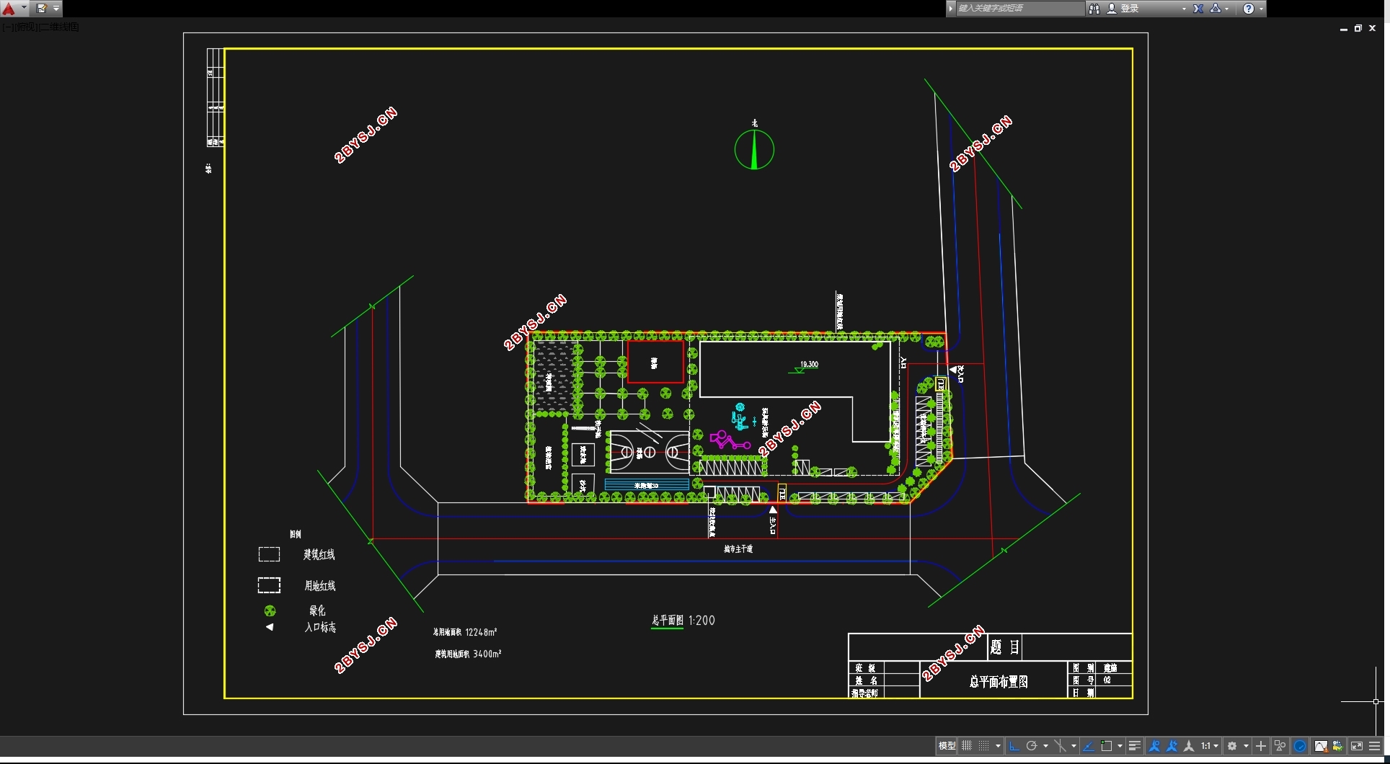Open the sign-in dropdown arrow

[x=1184, y=9]
